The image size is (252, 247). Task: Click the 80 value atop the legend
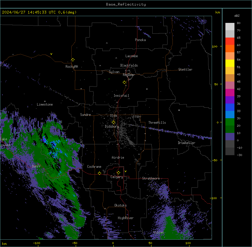[239, 23]
